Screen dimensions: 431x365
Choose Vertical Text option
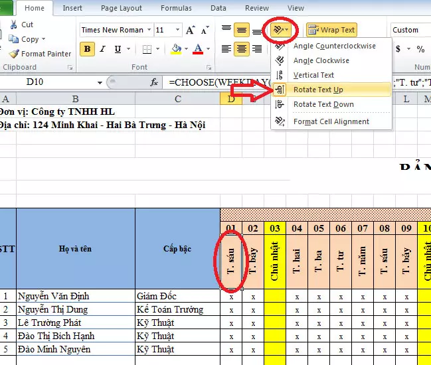click(x=331, y=75)
